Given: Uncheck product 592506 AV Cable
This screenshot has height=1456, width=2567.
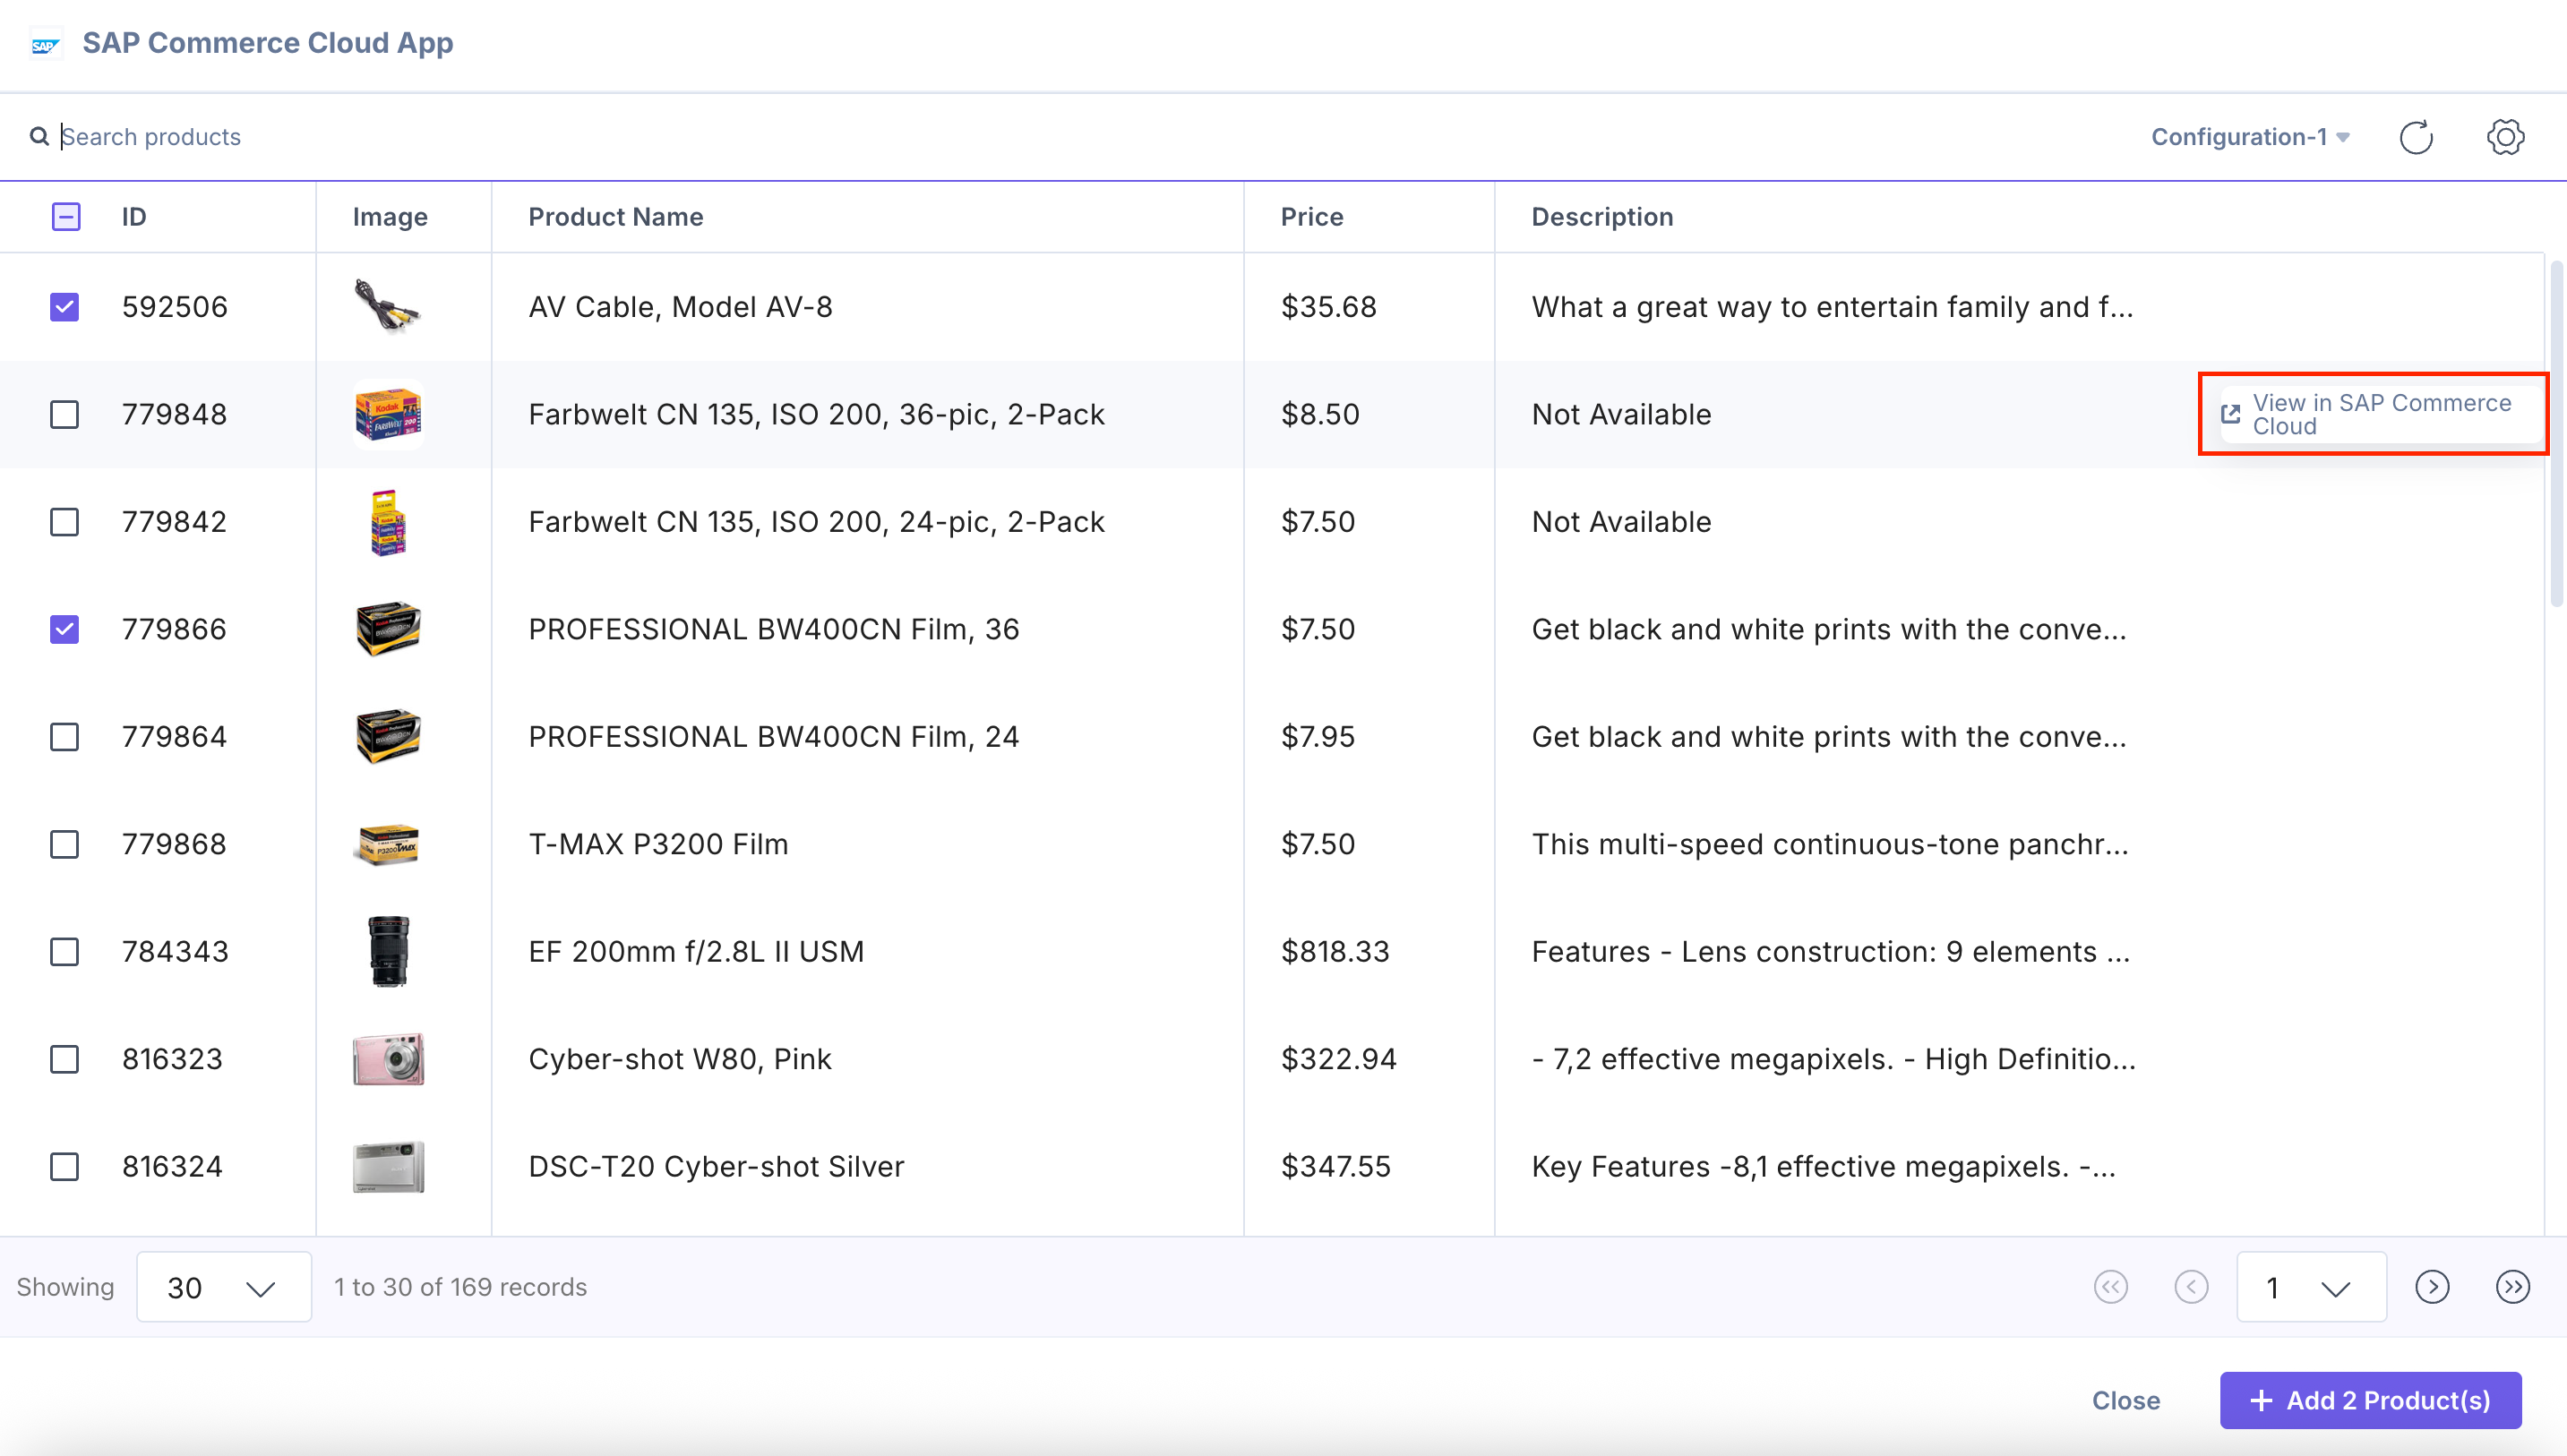Looking at the screenshot, I should (x=65, y=307).
